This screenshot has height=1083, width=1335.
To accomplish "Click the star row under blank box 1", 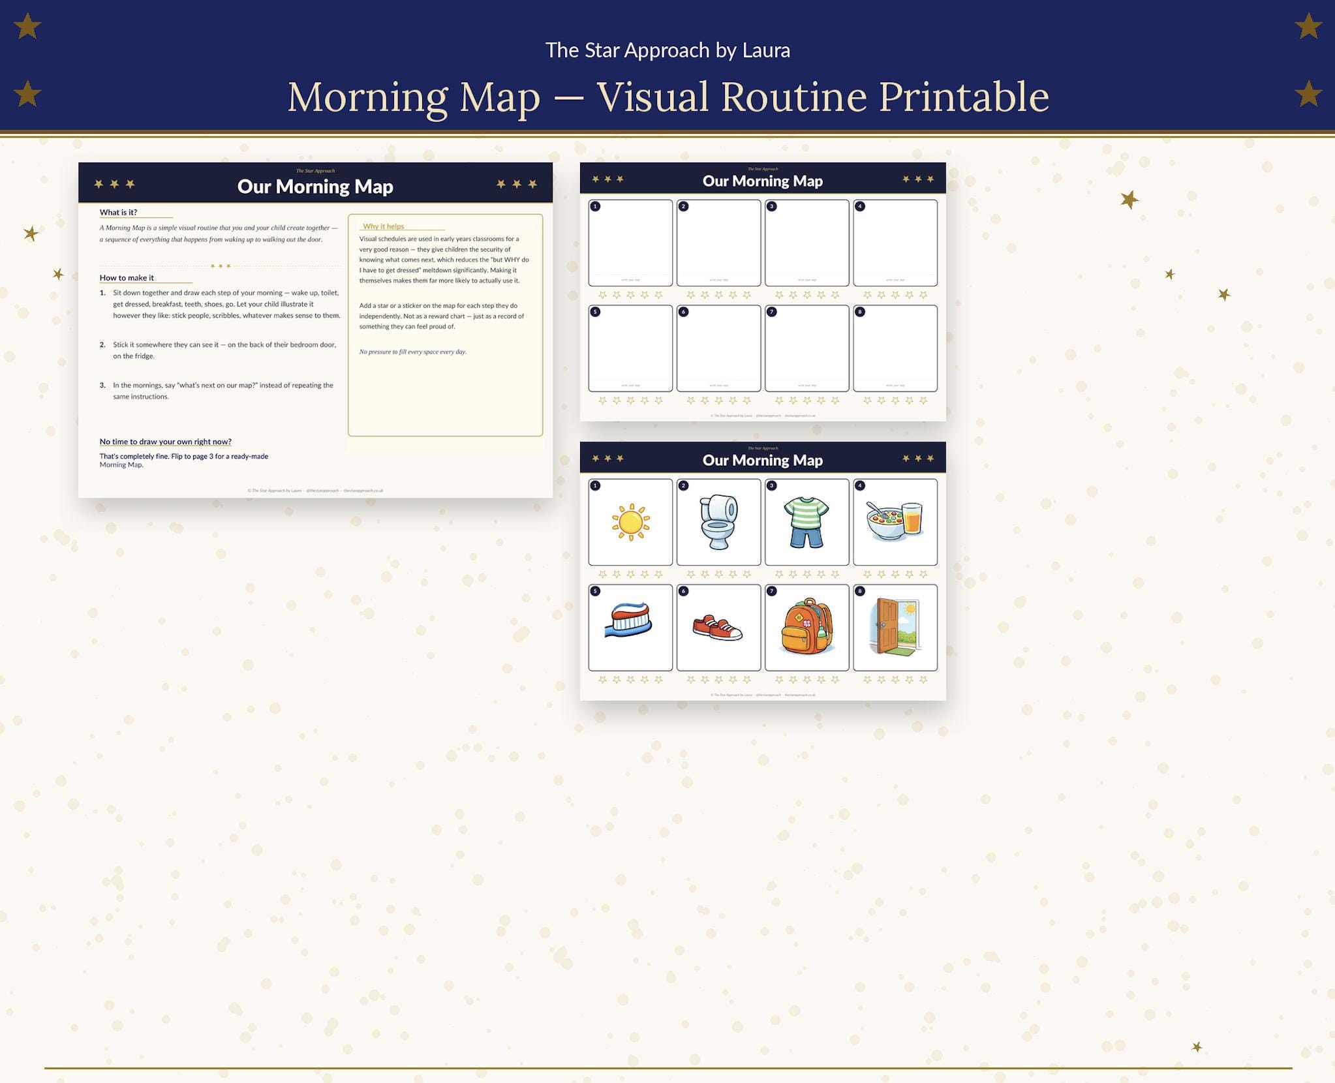I will 630,295.
